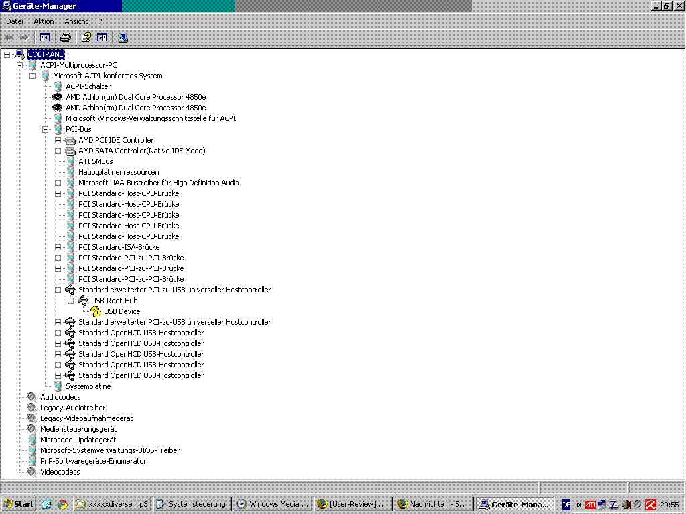Open the Ansicht menu
Screen dimensions: 686x514
tap(76, 21)
